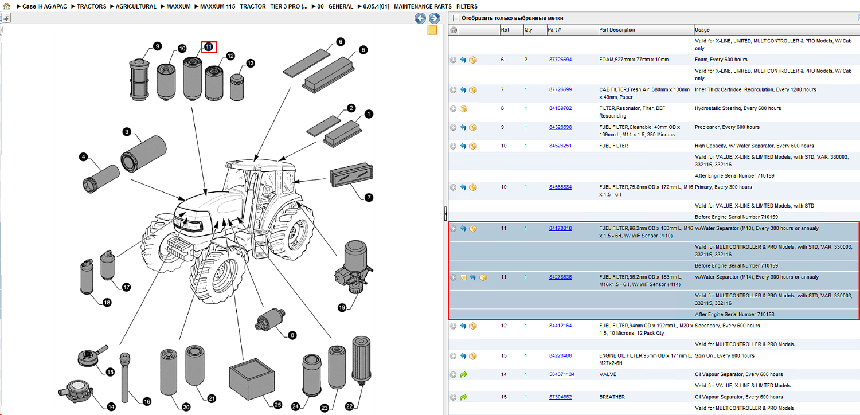
Task: Expand the row for part 84412164
Action: click(x=453, y=326)
